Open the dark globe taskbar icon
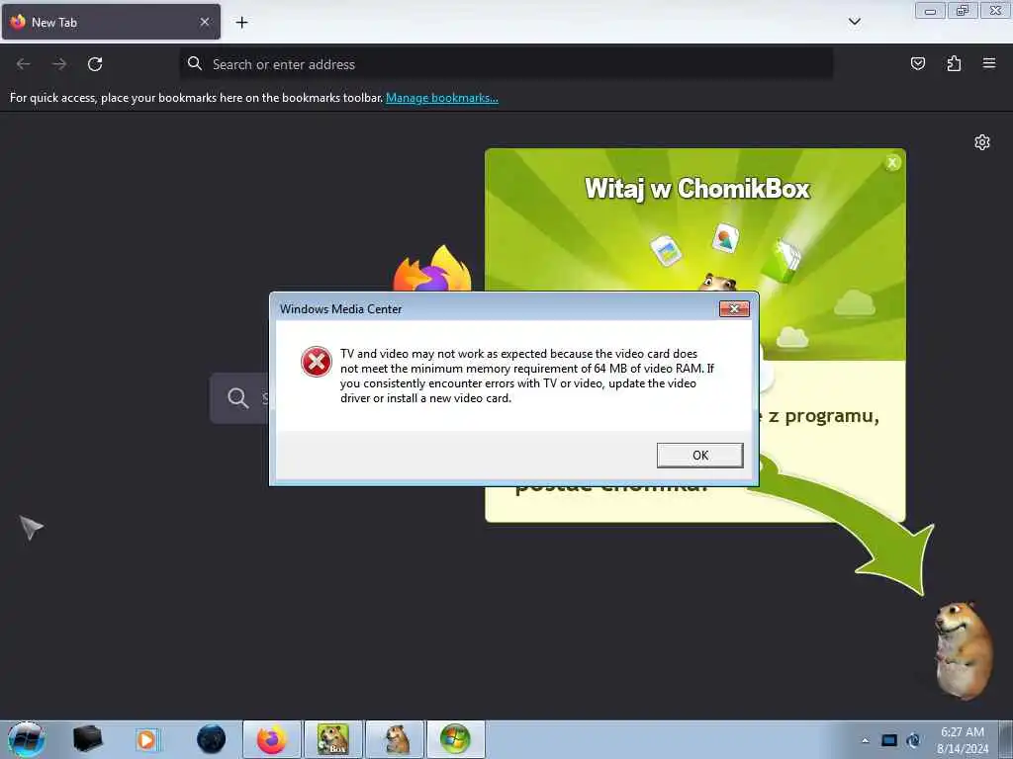The image size is (1013, 759). pos(212,739)
